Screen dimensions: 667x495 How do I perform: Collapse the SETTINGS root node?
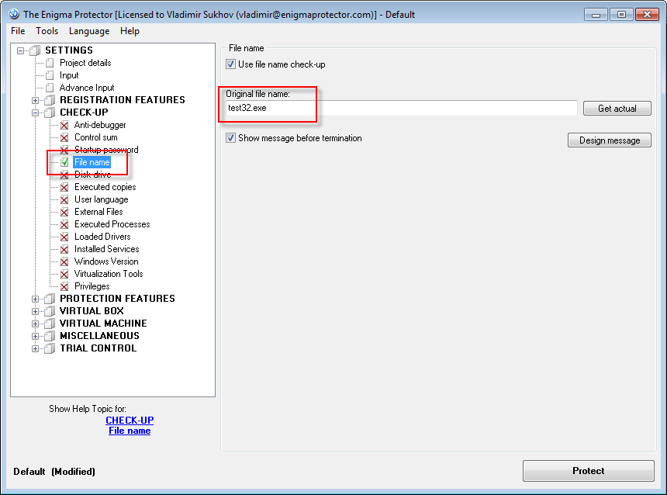(x=20, y=50)
